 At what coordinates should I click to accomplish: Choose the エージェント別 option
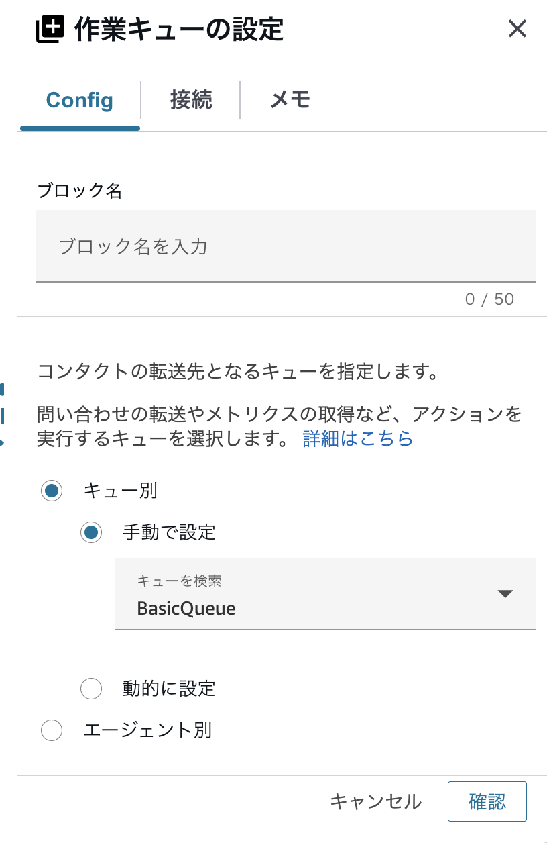(x=52, y=730)
